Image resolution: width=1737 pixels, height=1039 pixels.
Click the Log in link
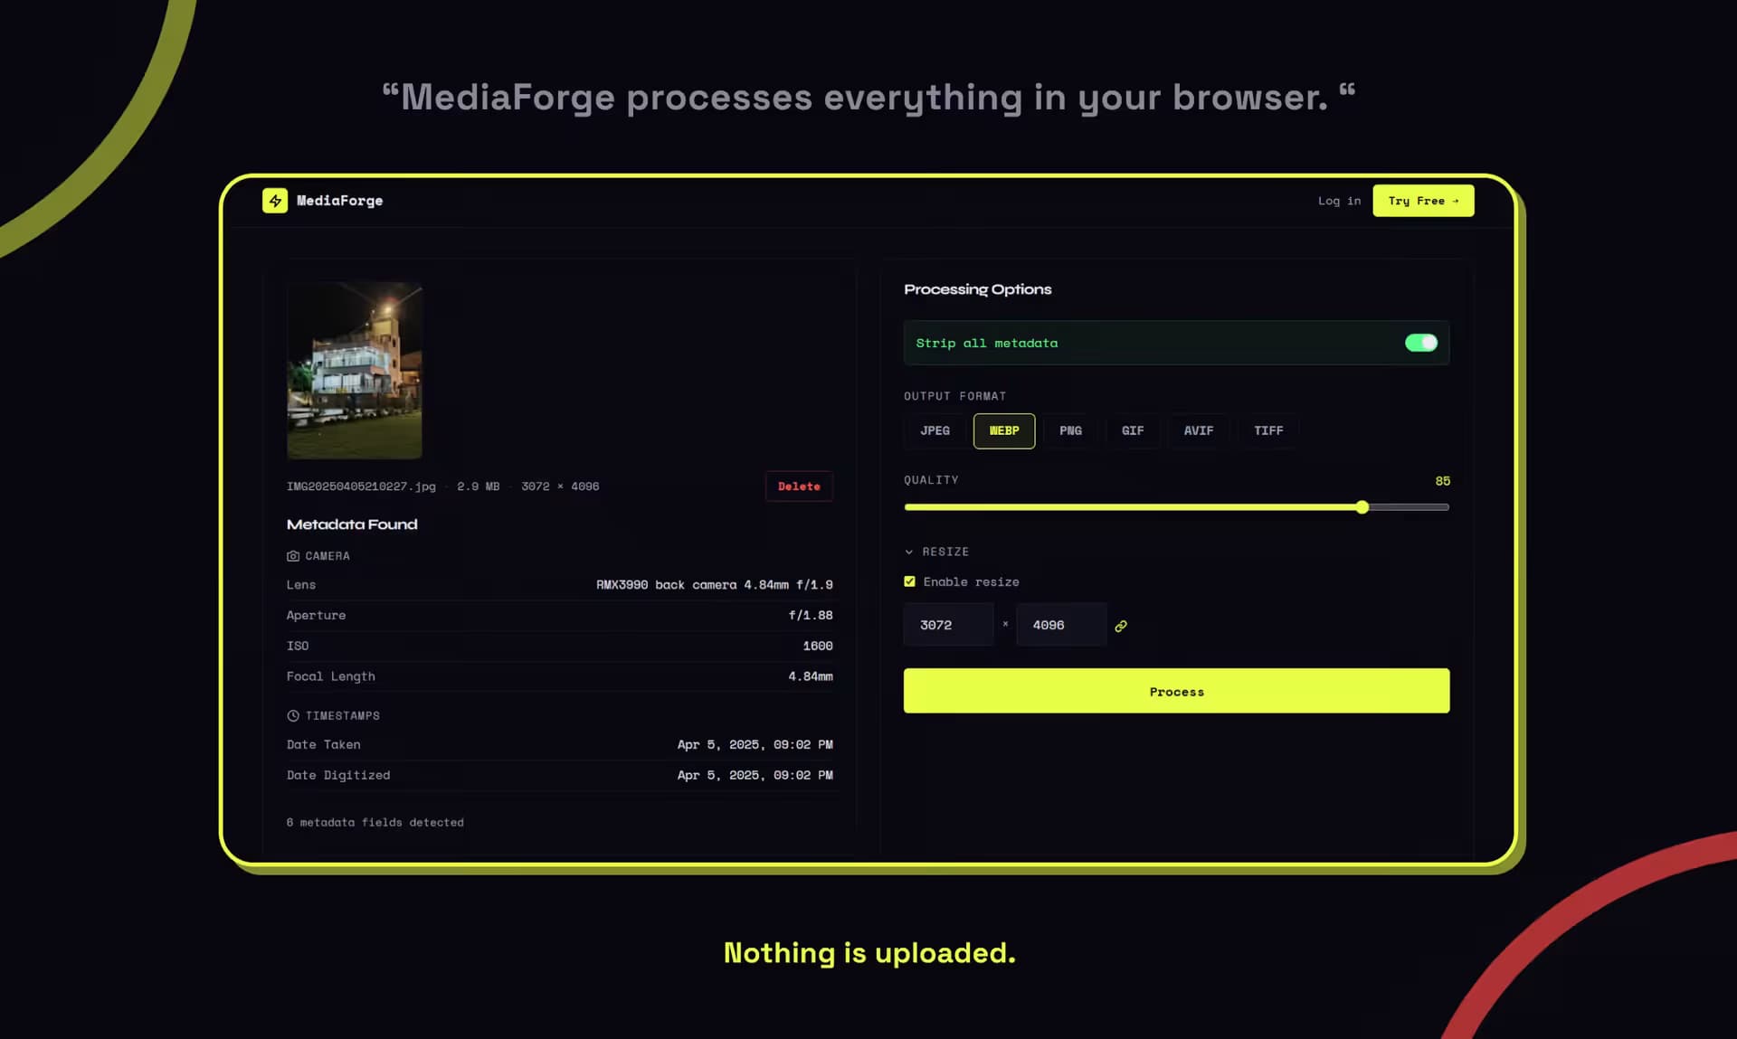1339,201
